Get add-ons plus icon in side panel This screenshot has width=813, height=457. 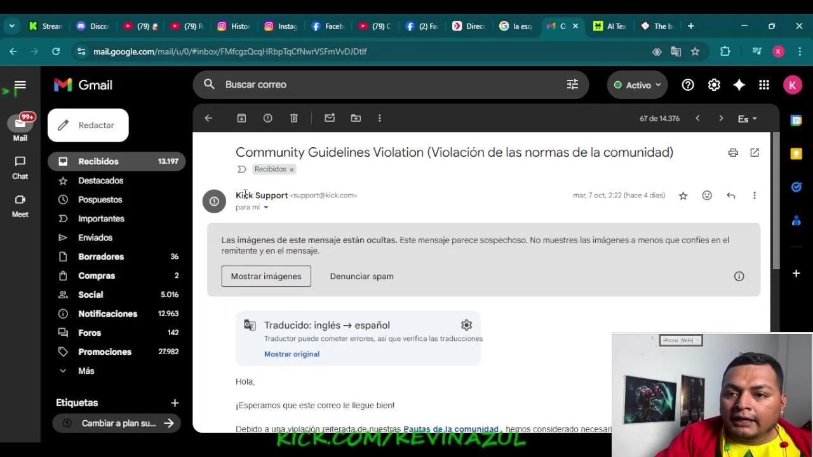796,273
